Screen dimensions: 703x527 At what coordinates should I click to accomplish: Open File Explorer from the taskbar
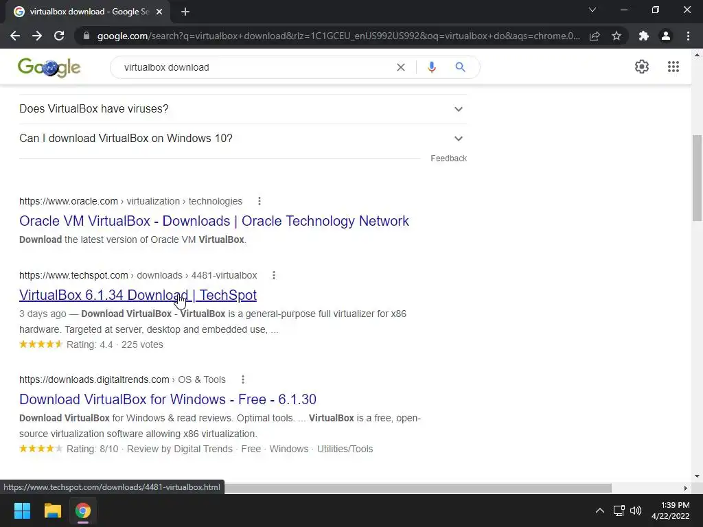52,511
